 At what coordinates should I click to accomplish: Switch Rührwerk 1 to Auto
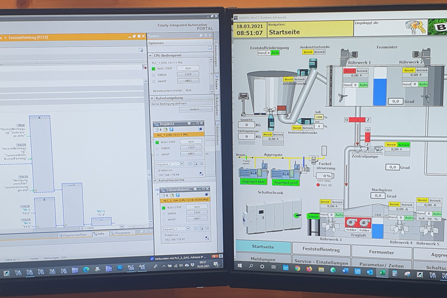point(363,85)
